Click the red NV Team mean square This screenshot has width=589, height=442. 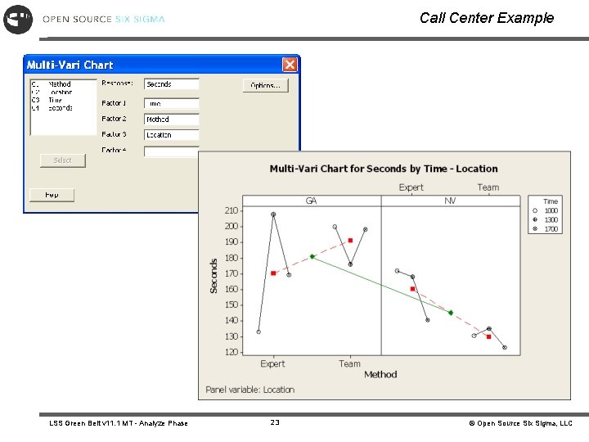tap(488, 336)
